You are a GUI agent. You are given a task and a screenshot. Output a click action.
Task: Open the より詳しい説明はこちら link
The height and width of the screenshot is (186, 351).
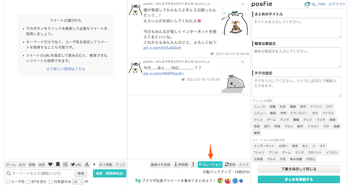pos(65,69)
